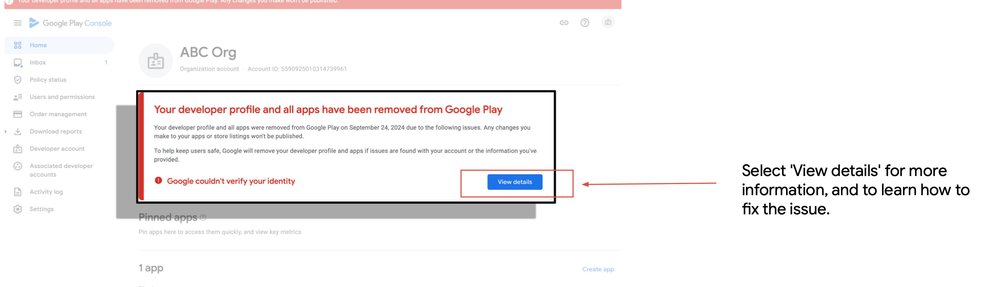Viewport: 994px width, 287px height.
Task: Click the Settings gear icon in sidebar
Action: click(18, 209)
